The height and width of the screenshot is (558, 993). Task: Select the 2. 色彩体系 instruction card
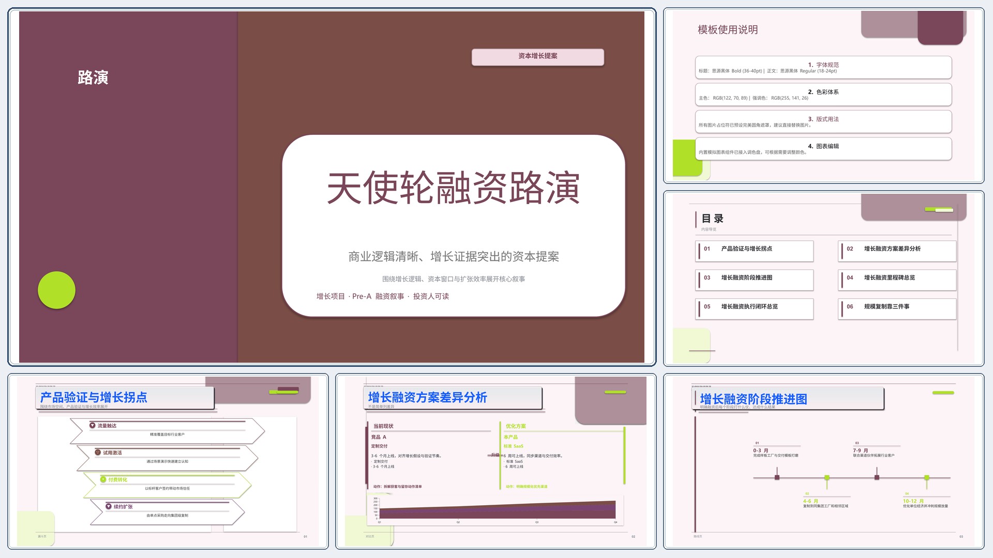[823, 95]
